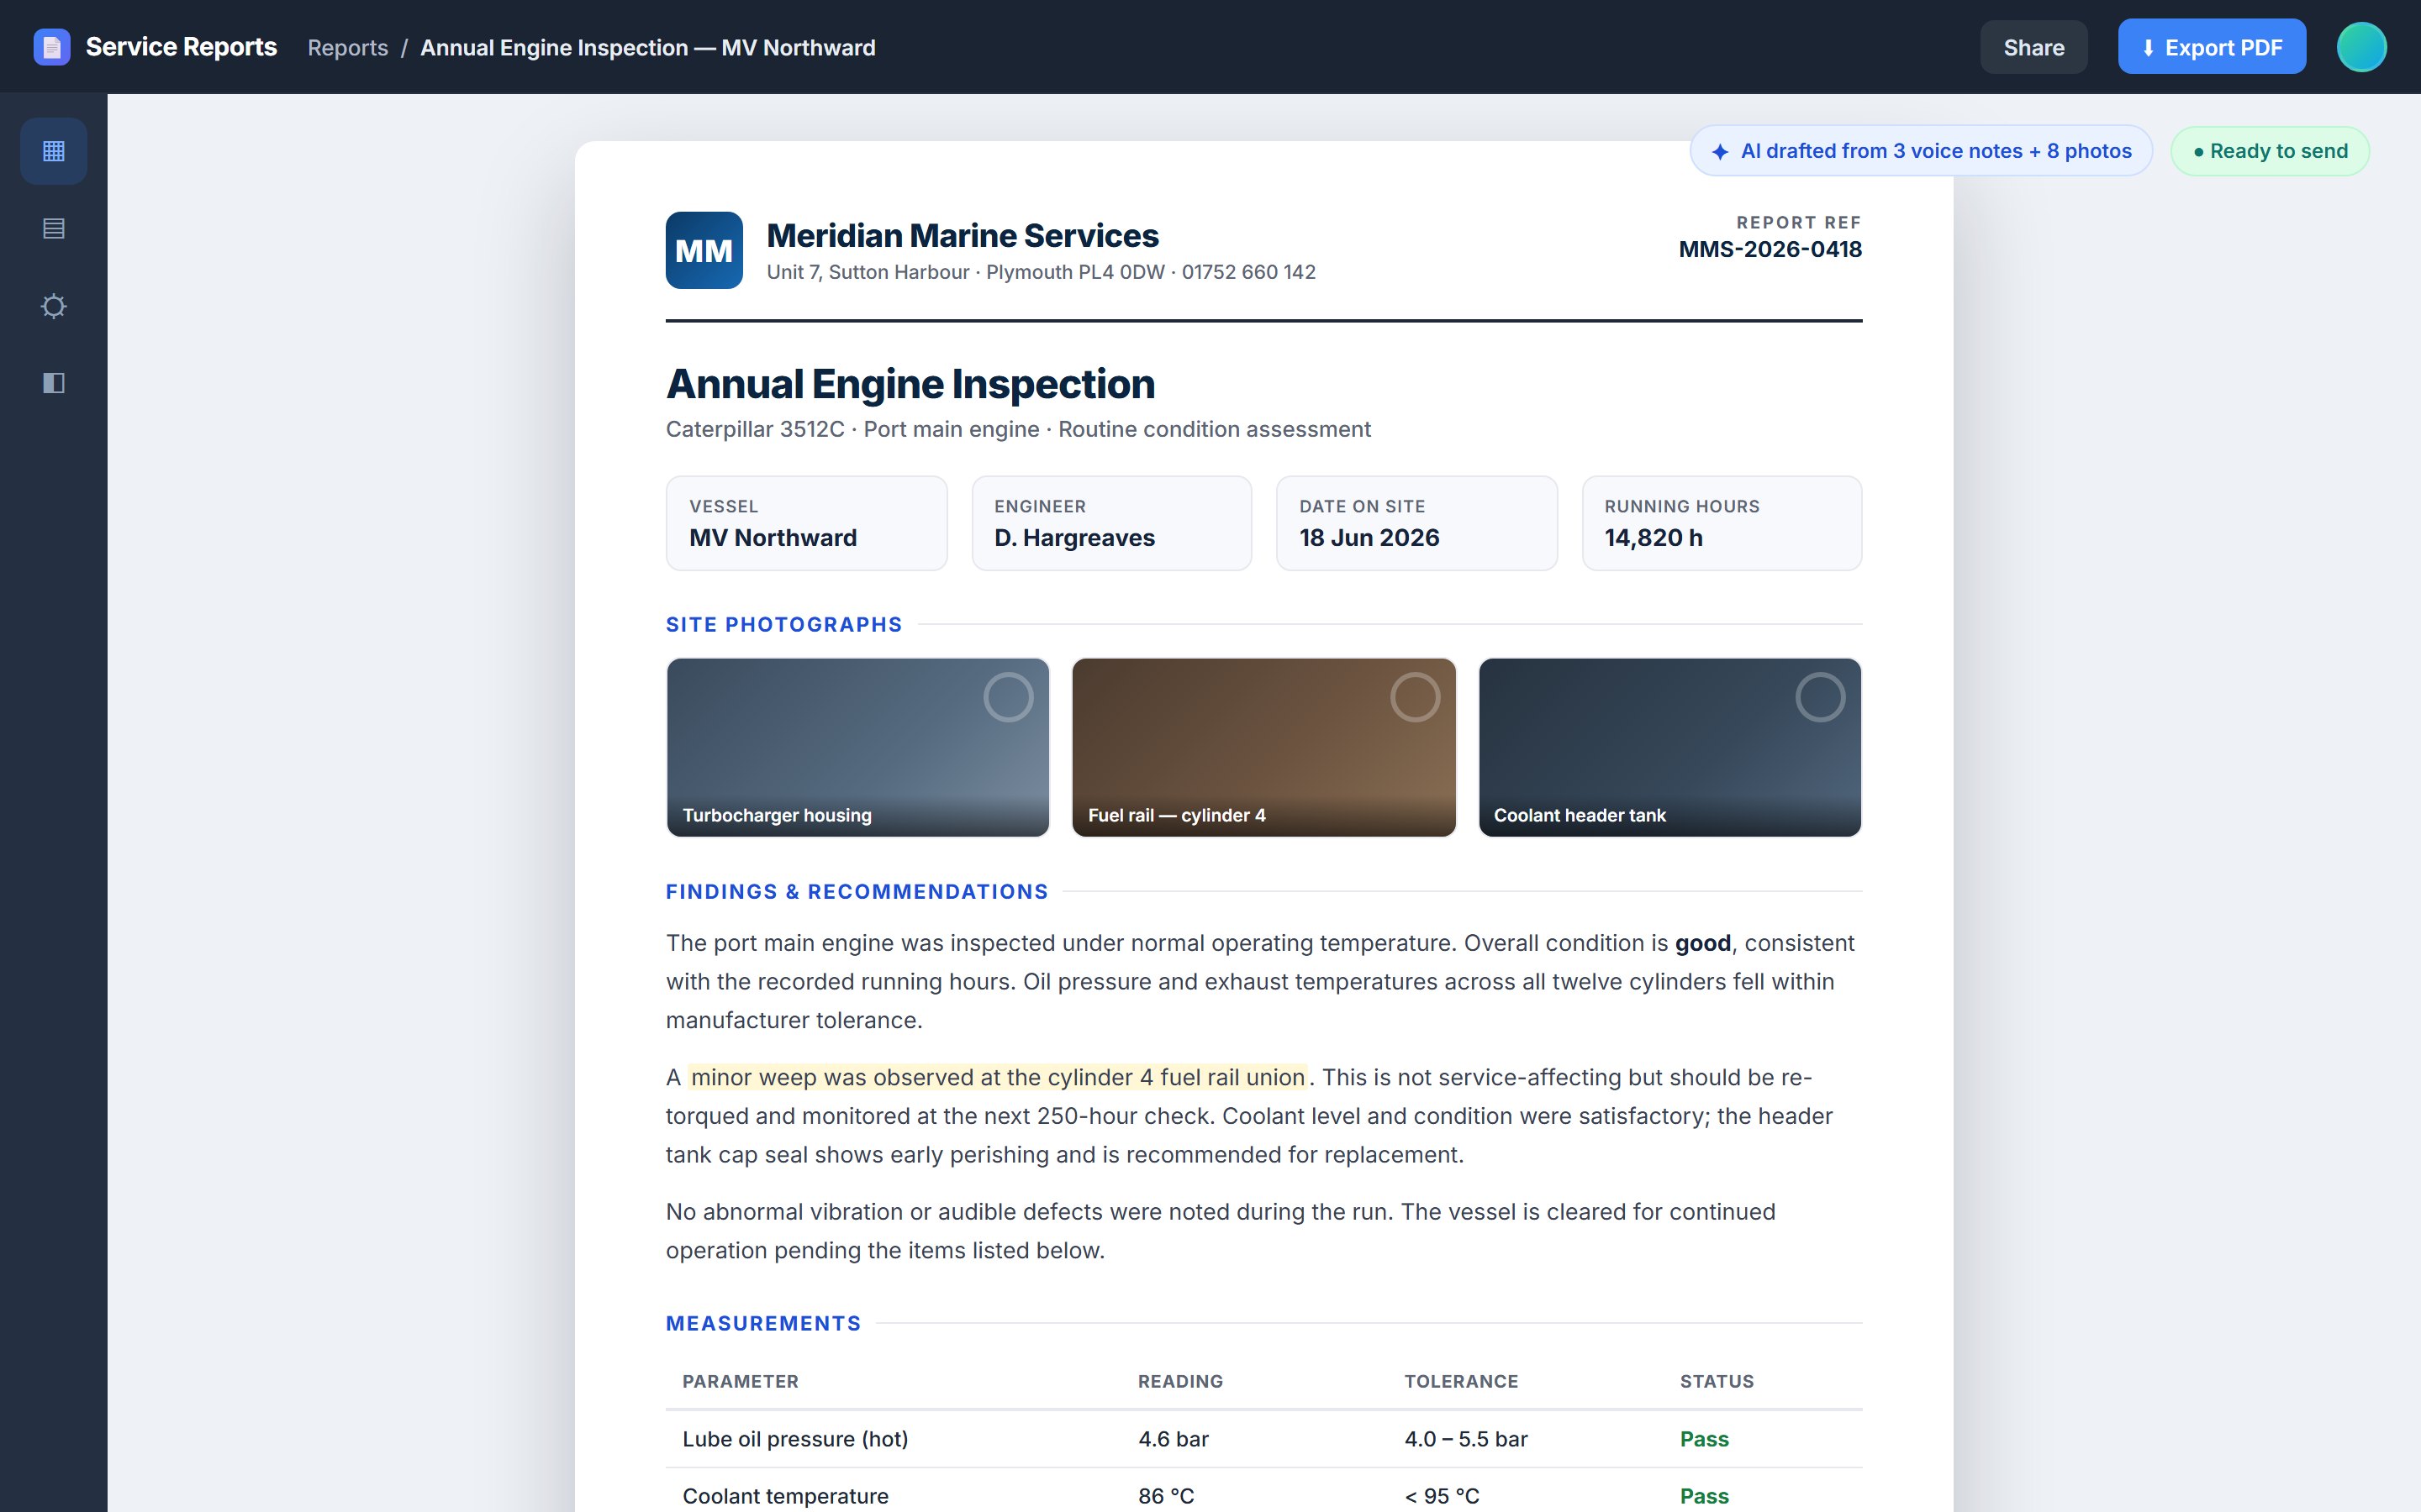This screenshot has height=1512, width=2421.
Task: Click the Pass status for lube oil pressure
Action: click(1704, 1439)
